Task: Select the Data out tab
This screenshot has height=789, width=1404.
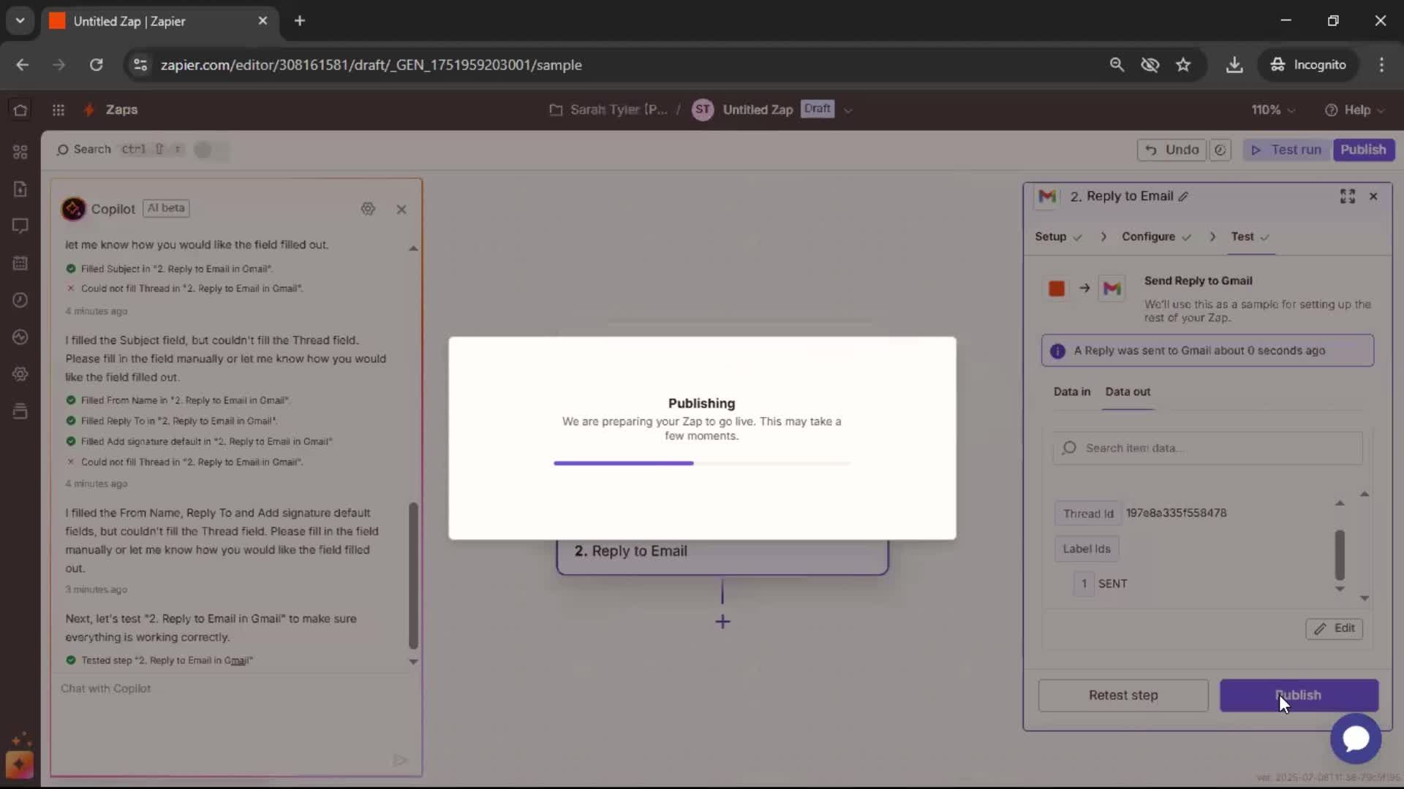Action: coord(1128,392)
